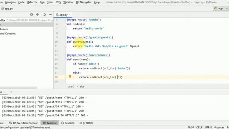Click the '/user/<name>' route text

pyautogui.click(x=98, y=55)
